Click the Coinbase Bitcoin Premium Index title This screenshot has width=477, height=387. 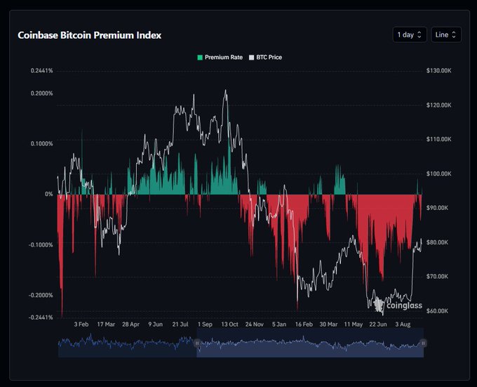coord(90,35)
